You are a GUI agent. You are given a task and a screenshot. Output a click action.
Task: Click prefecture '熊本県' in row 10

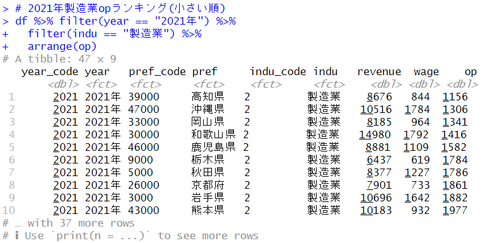pyautogui.click(x=208, y=210)
